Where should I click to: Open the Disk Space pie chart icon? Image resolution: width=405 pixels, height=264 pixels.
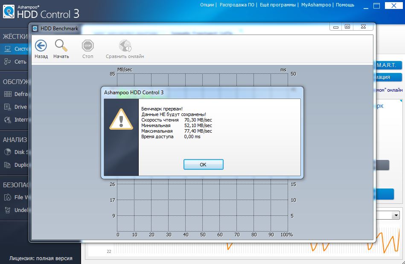click(8, 152)
